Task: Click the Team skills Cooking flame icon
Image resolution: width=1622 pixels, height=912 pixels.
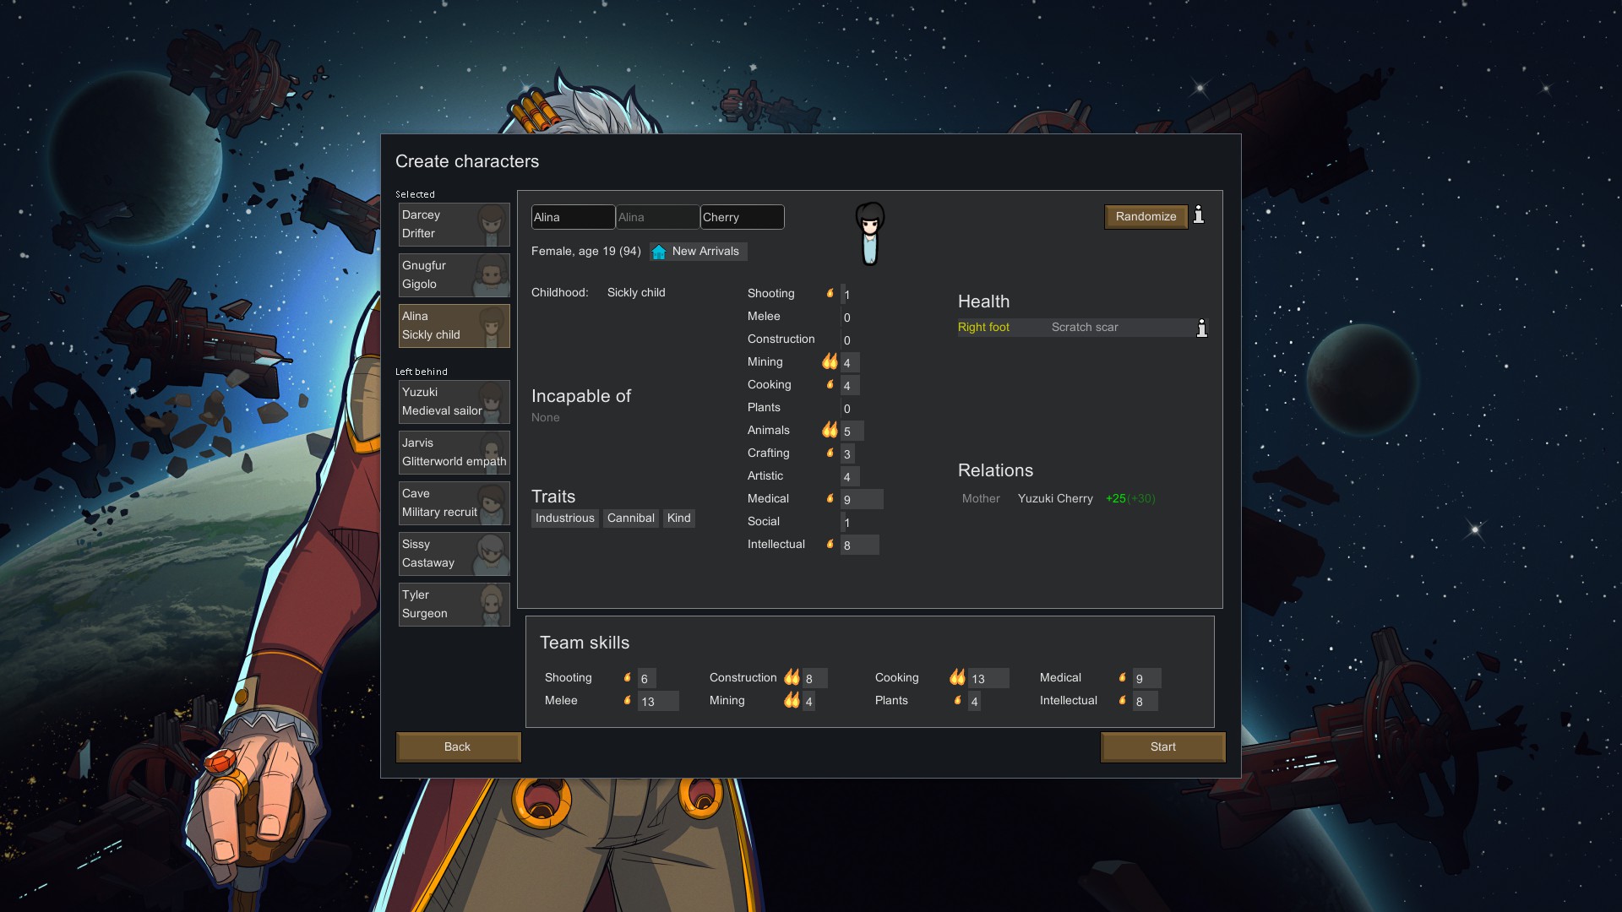Action: click(956, 677)
